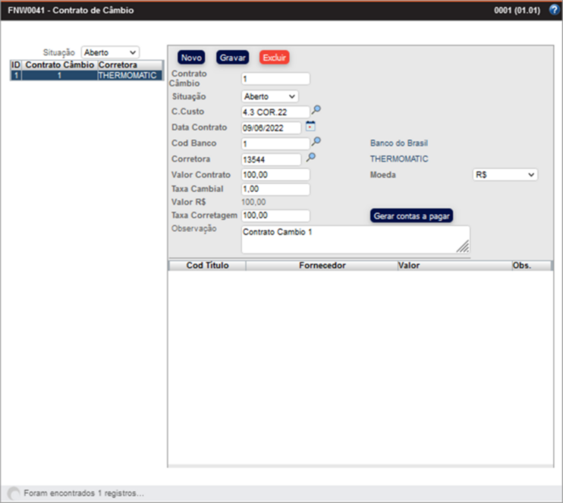Click the Corretora search magnifier icon
Screen dimensions: 563x503
[x=310, y=158]
